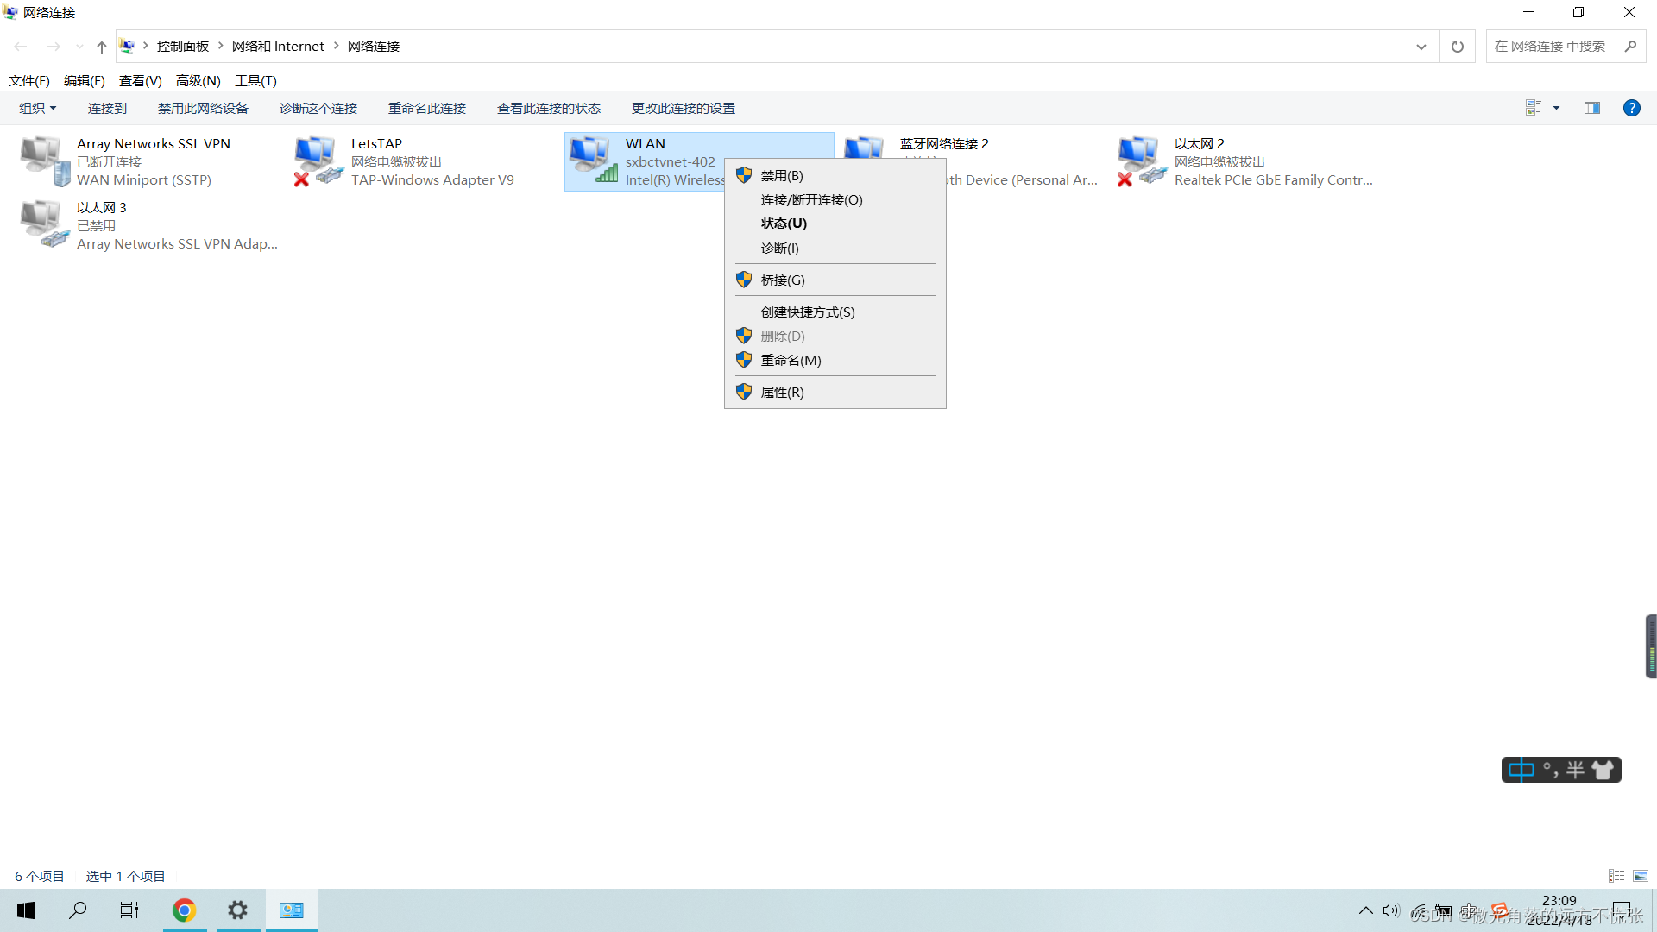Expand the address bar history dropdown
1657x932 pixels.
1421,47
